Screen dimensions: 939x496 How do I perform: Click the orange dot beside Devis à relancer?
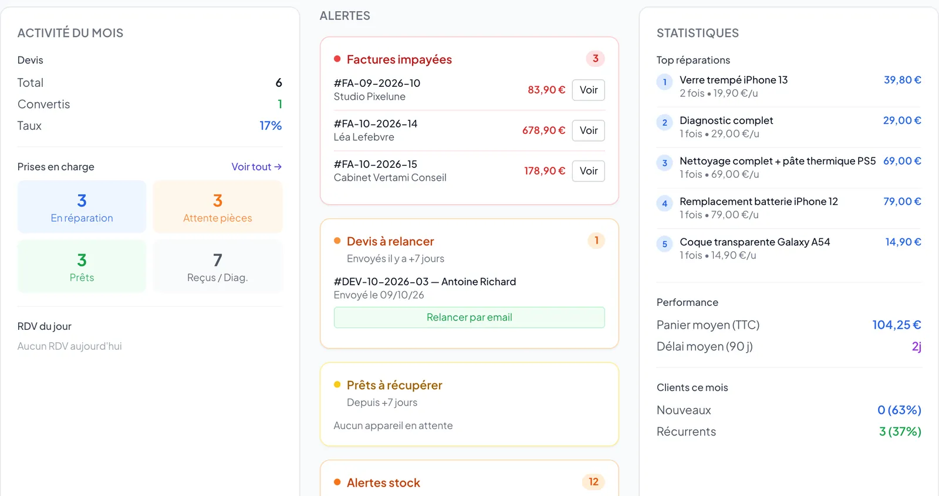point(337,241)
